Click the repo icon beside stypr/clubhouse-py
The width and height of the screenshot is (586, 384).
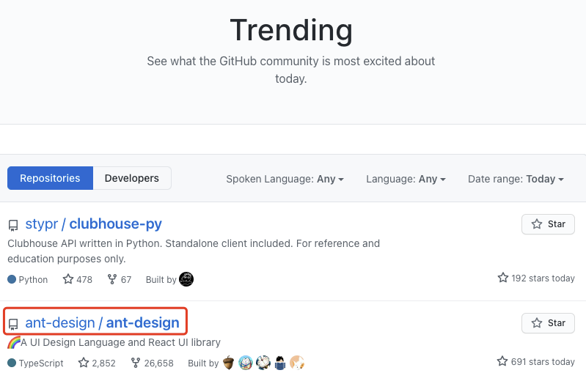click(x=13, y=225)
